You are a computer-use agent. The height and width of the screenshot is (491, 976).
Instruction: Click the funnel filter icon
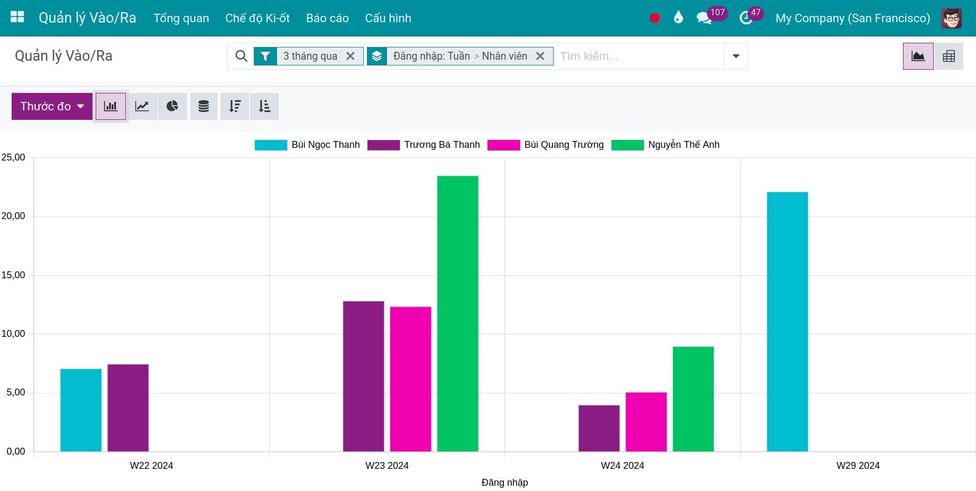click(265, 56)
